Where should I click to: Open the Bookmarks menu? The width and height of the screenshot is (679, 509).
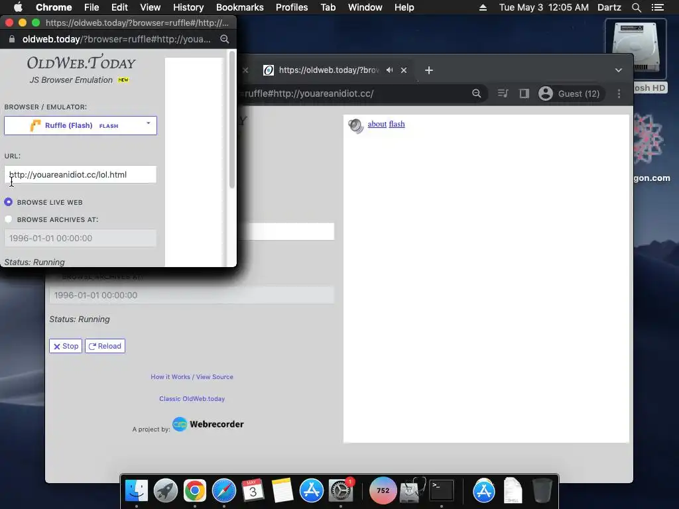tap(240, 7)
